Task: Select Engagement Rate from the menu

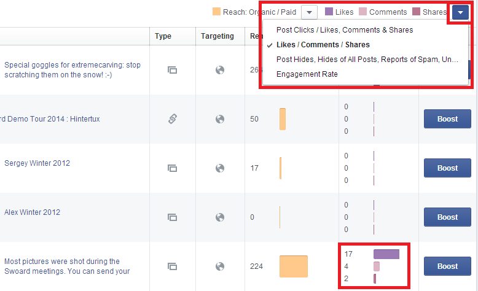Action: 307,74
